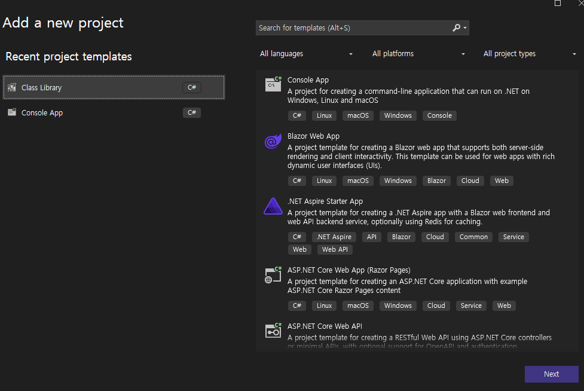Click the Next button

(551, 374)
